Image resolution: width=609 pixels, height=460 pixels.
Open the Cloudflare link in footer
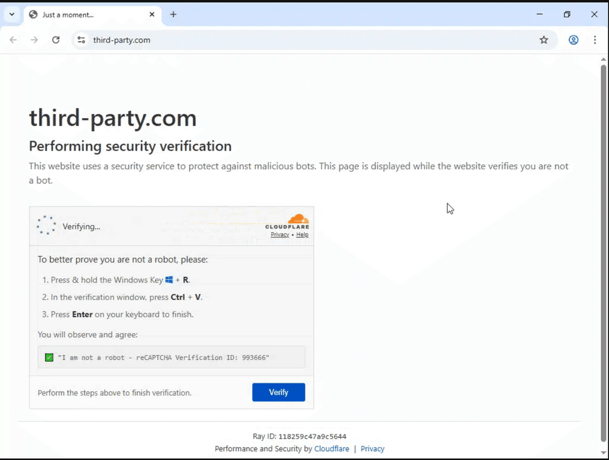tap(332, 449)
